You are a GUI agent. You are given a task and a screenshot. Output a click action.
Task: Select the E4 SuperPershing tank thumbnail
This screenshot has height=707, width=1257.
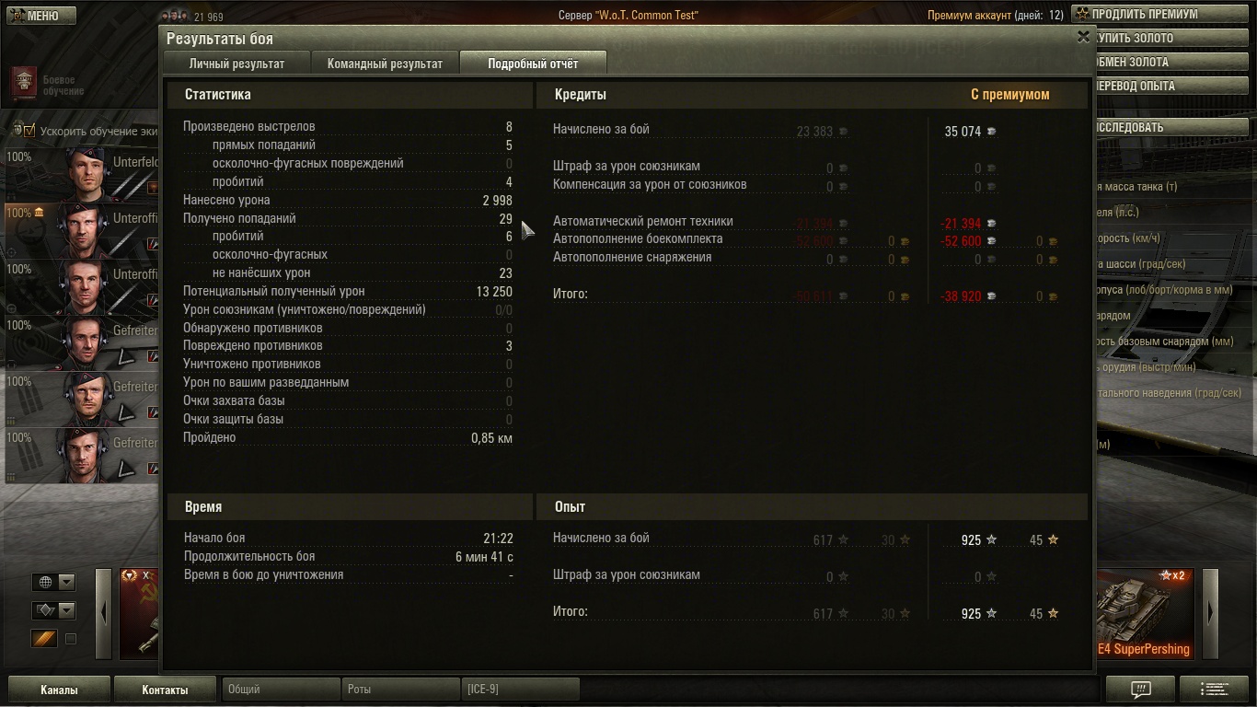point(1143,614)
